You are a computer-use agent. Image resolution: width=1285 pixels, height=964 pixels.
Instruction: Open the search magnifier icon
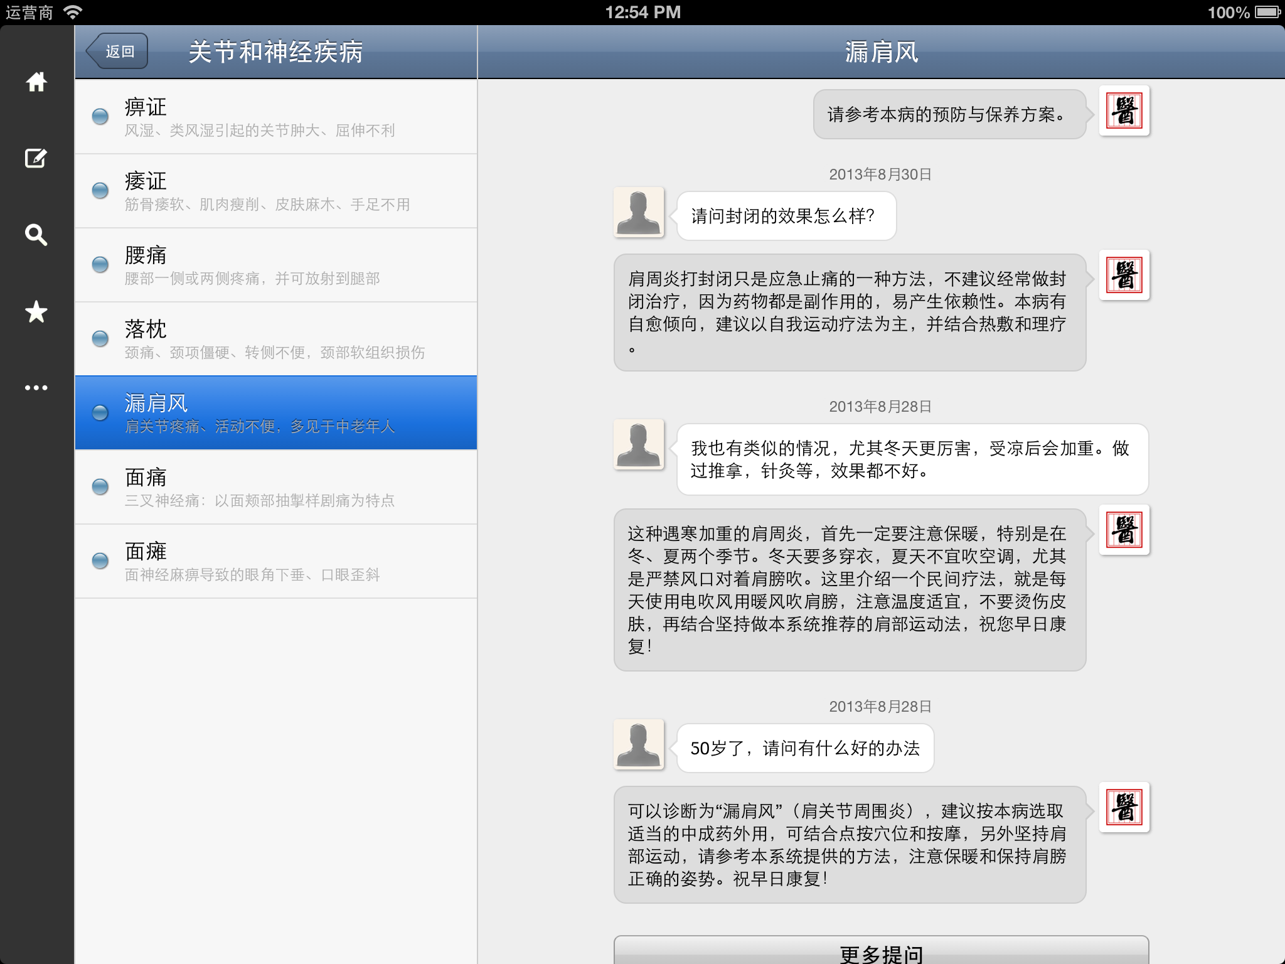(36, 235)
